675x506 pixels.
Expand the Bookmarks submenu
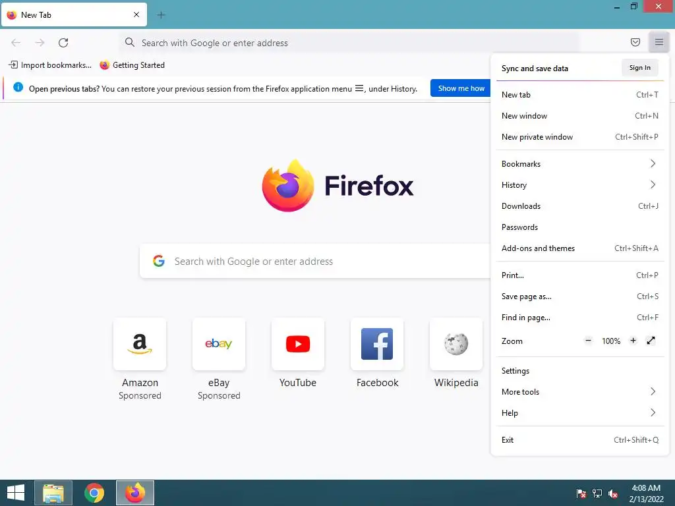tap(580, 164)
